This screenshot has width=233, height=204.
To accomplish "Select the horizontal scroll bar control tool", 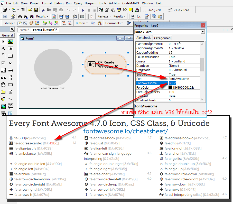I will (x=3, y=77).
